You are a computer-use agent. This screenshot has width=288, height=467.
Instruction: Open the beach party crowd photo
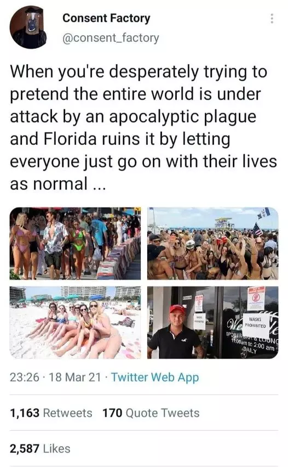[x=213, y=243]
